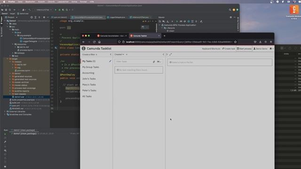Viewport: 301px width, 169px height.
Task: Run the configuration in IntelliJ toolbar
Action: (x=55, y=9)
